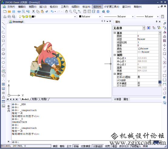Activate the Pan hand tool

click(x=66, y=11)
